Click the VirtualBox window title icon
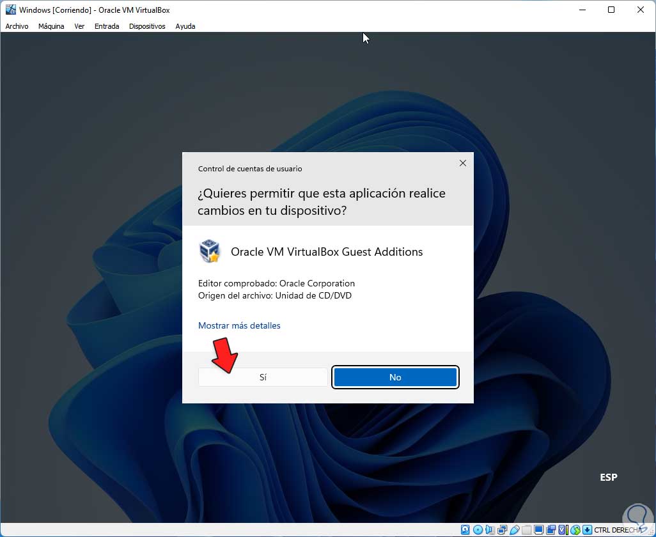 point(10,10)
